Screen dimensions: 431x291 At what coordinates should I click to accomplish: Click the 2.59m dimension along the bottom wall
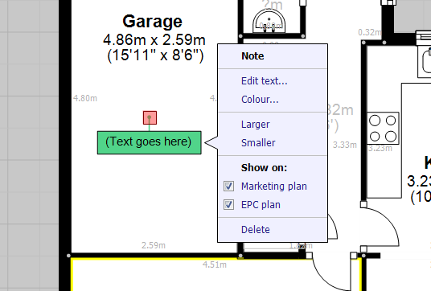[154, 245]
